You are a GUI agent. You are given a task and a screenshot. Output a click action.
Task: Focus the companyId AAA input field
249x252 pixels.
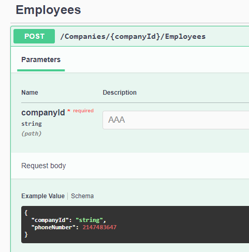(x=175, y=120)
